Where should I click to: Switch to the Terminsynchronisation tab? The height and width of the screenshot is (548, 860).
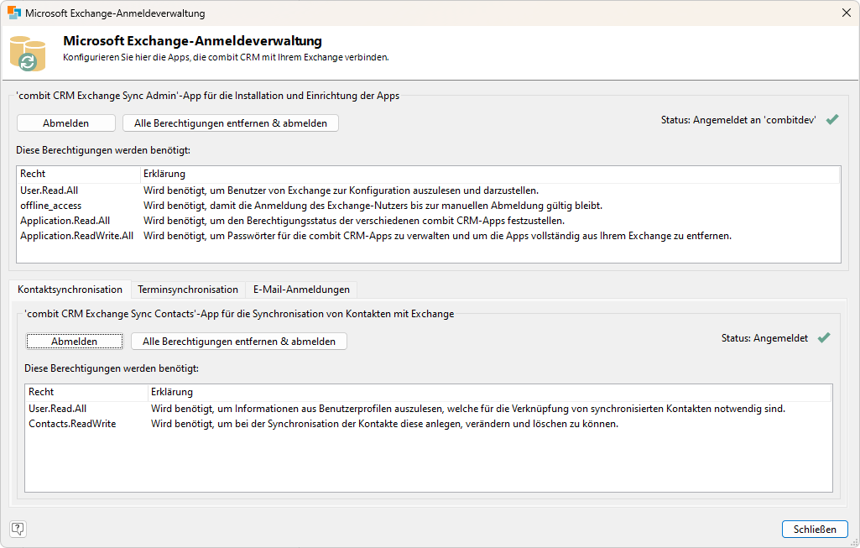188,290
